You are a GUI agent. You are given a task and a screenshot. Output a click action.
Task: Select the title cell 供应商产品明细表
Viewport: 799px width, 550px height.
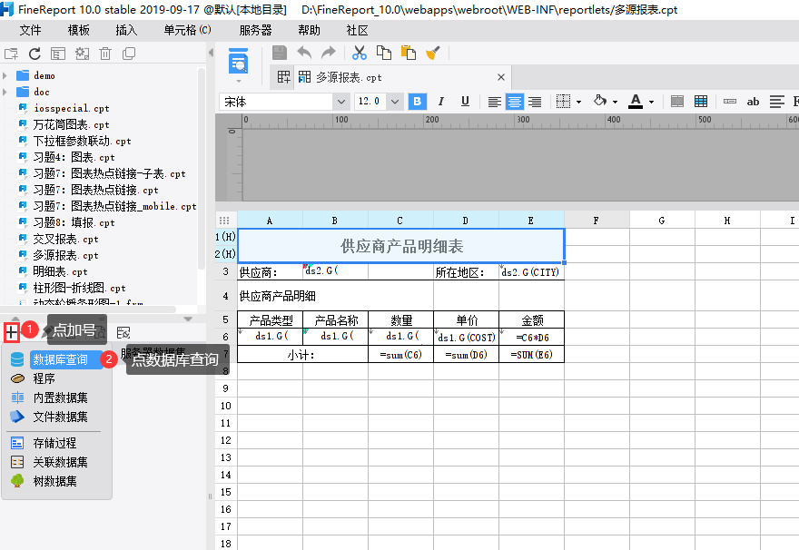[x=400, y=246]
